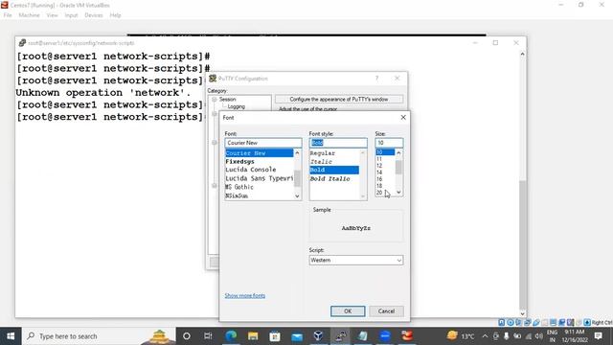Open the Mail app in taskbar
This screenshot has width=613, height=345.
tap(297, 336)
